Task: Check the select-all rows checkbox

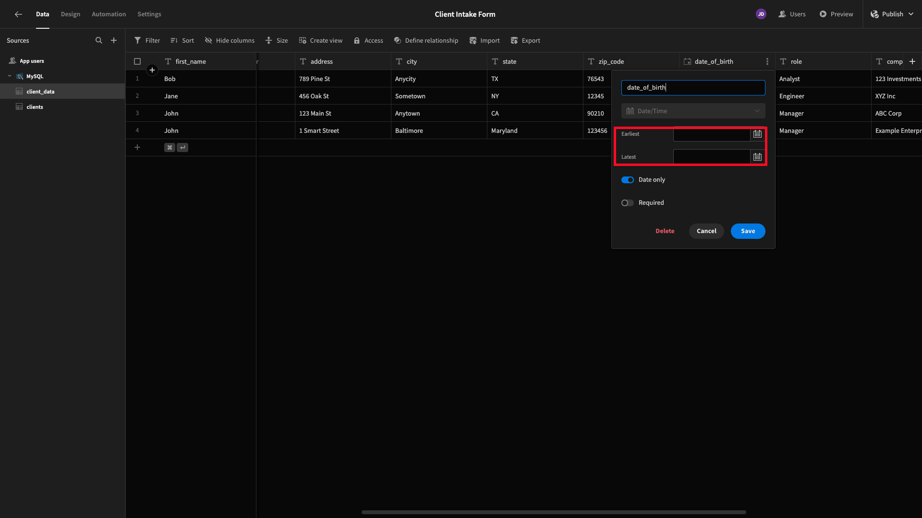Action: click(x=137, y=61)
